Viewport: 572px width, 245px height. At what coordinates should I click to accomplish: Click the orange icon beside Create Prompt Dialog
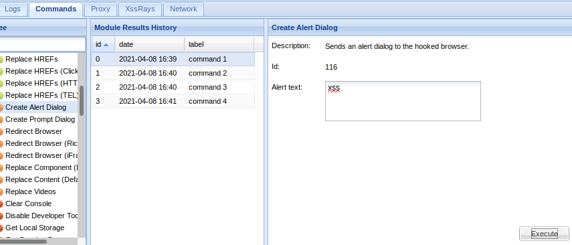(1, 119)
